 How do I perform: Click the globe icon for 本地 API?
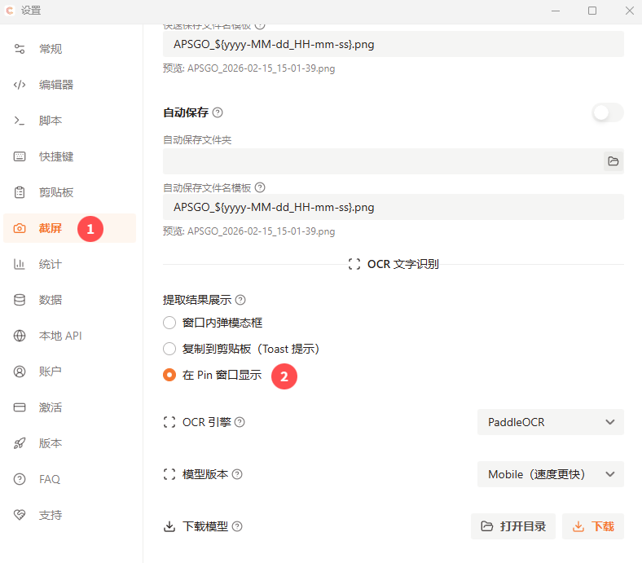point(20,336)
